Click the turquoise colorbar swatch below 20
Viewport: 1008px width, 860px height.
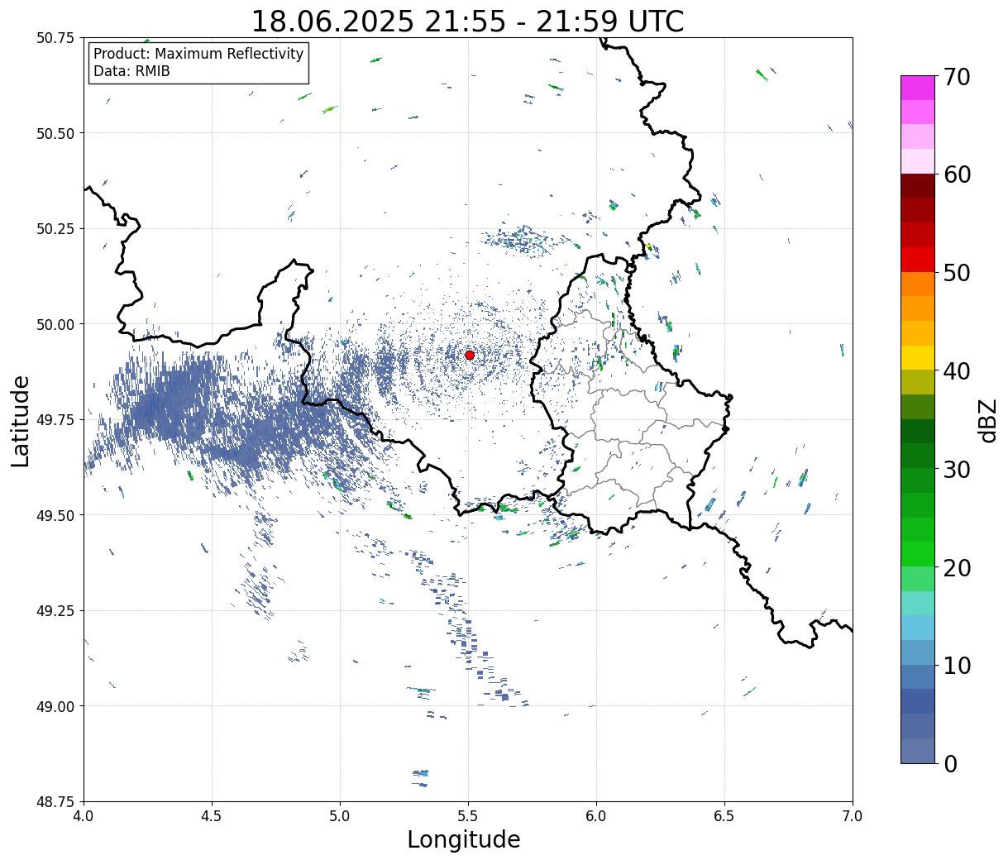[918, 603]
